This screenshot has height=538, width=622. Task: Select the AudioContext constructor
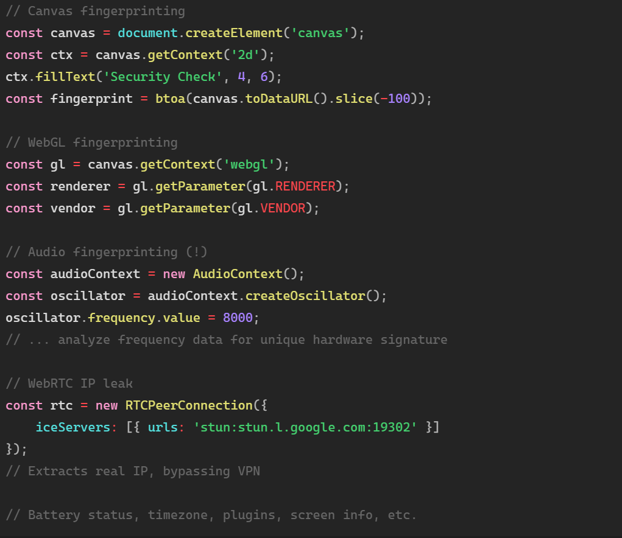(x=236, y=273)
